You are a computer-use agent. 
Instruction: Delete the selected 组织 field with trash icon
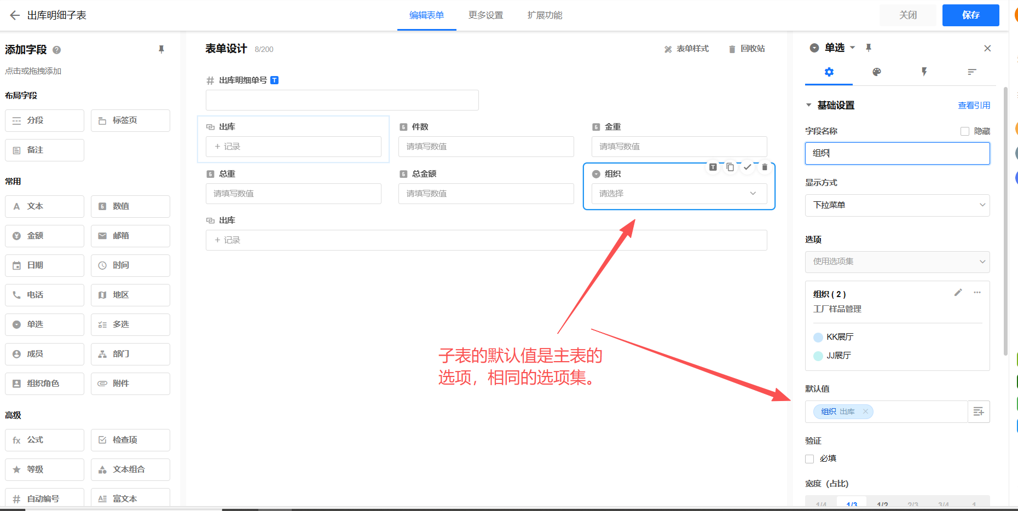coord(765,167)
